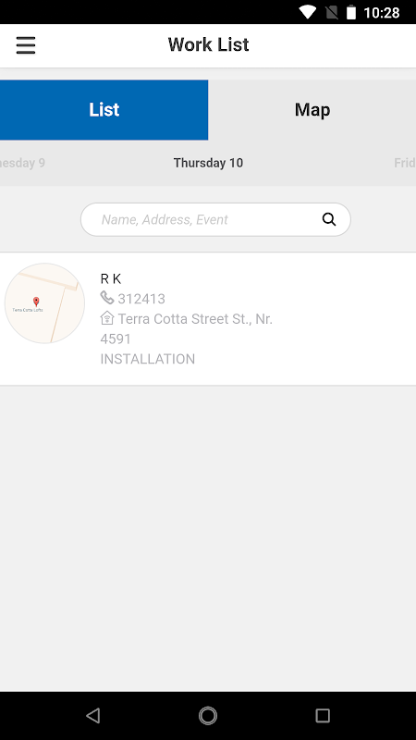Tap the search magnifier icon

tap(329, 219)
